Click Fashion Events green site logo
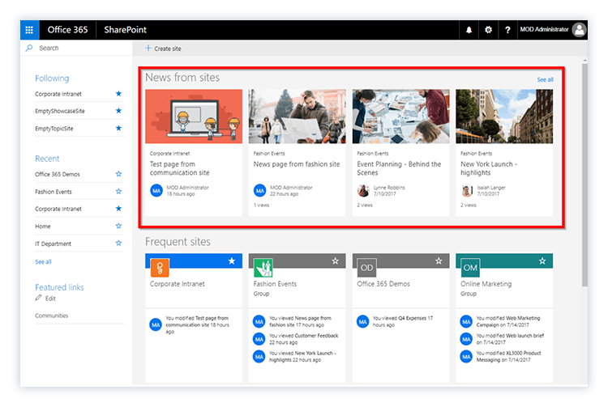This screenshot has height=407, width=608. click(263, 268)
